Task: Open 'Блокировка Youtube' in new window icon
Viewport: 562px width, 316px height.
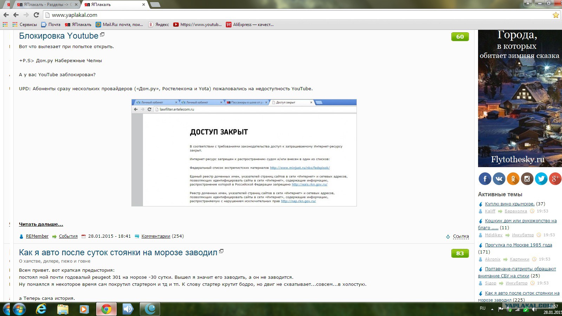Action: point(102,34)
